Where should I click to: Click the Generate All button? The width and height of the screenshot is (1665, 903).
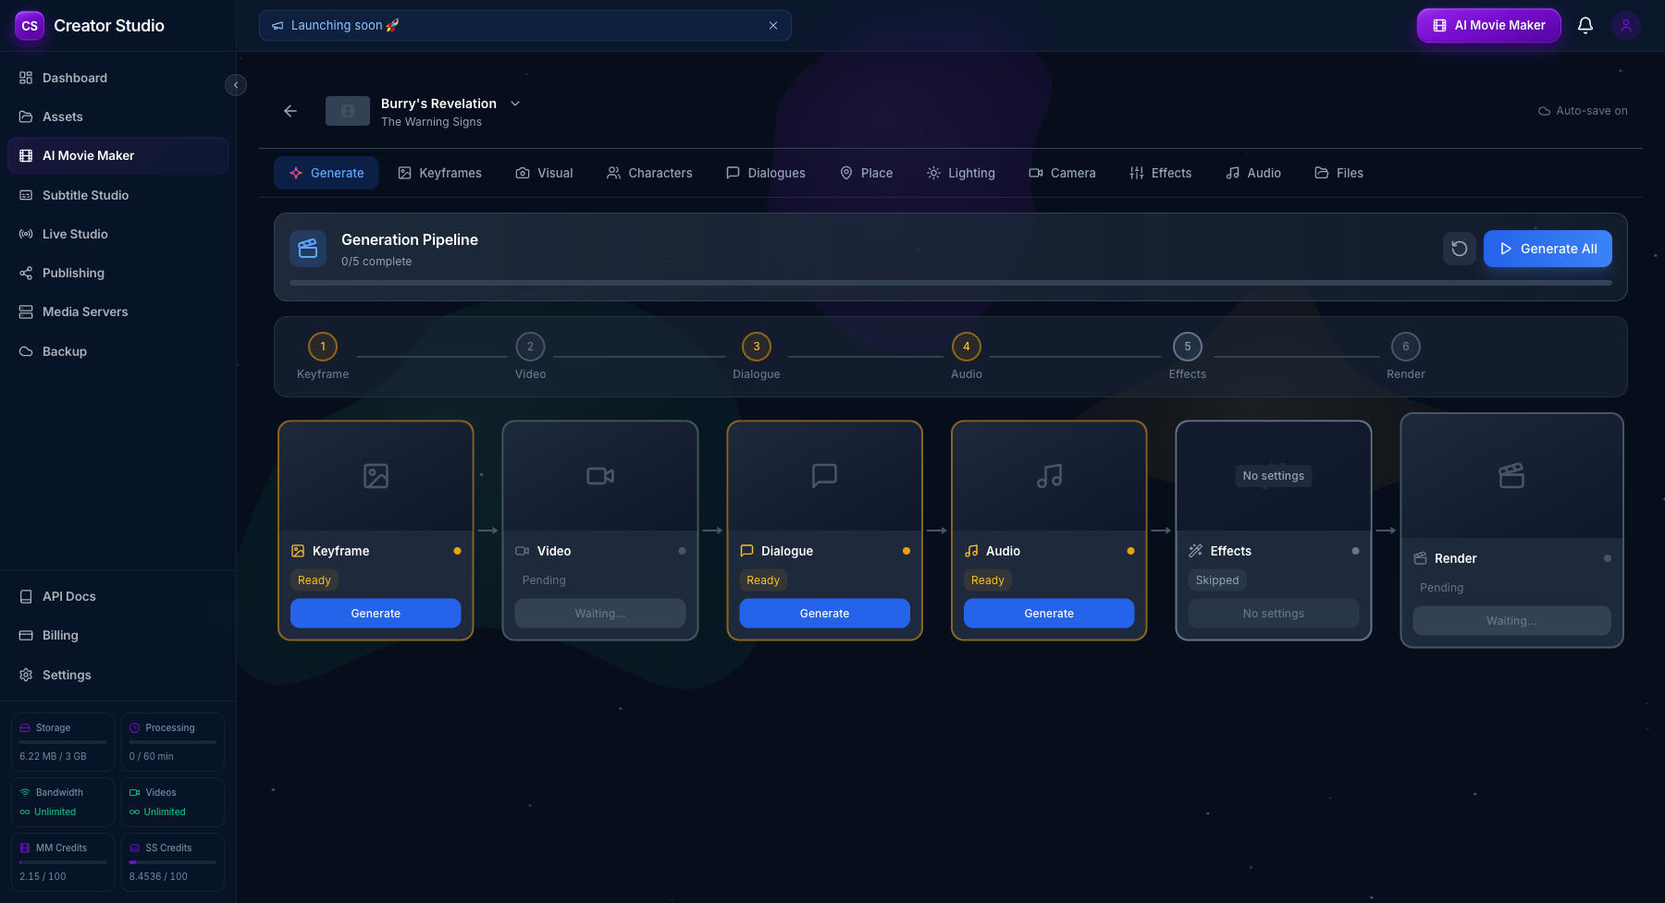coord(1548,249)
